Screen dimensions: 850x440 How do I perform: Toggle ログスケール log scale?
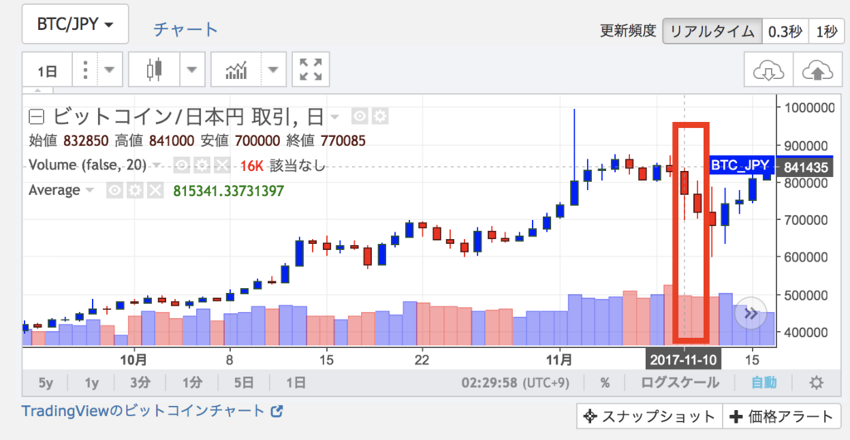coord(680,383)
